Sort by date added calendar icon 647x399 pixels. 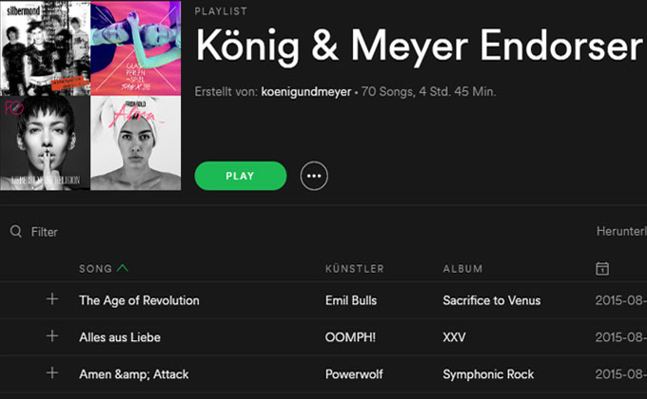pyautogui.click(x=602, y=268)
